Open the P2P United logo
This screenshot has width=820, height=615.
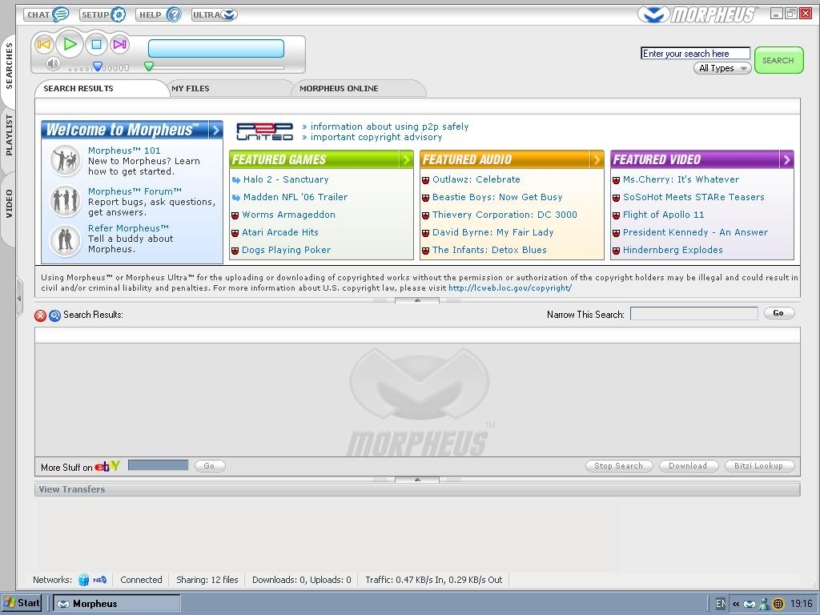(x=264, y=131)
